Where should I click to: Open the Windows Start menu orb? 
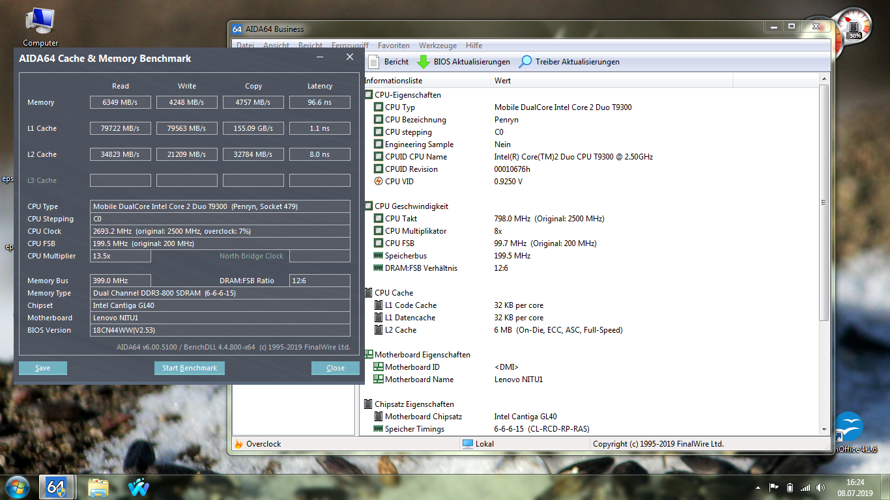pos(16,487)
